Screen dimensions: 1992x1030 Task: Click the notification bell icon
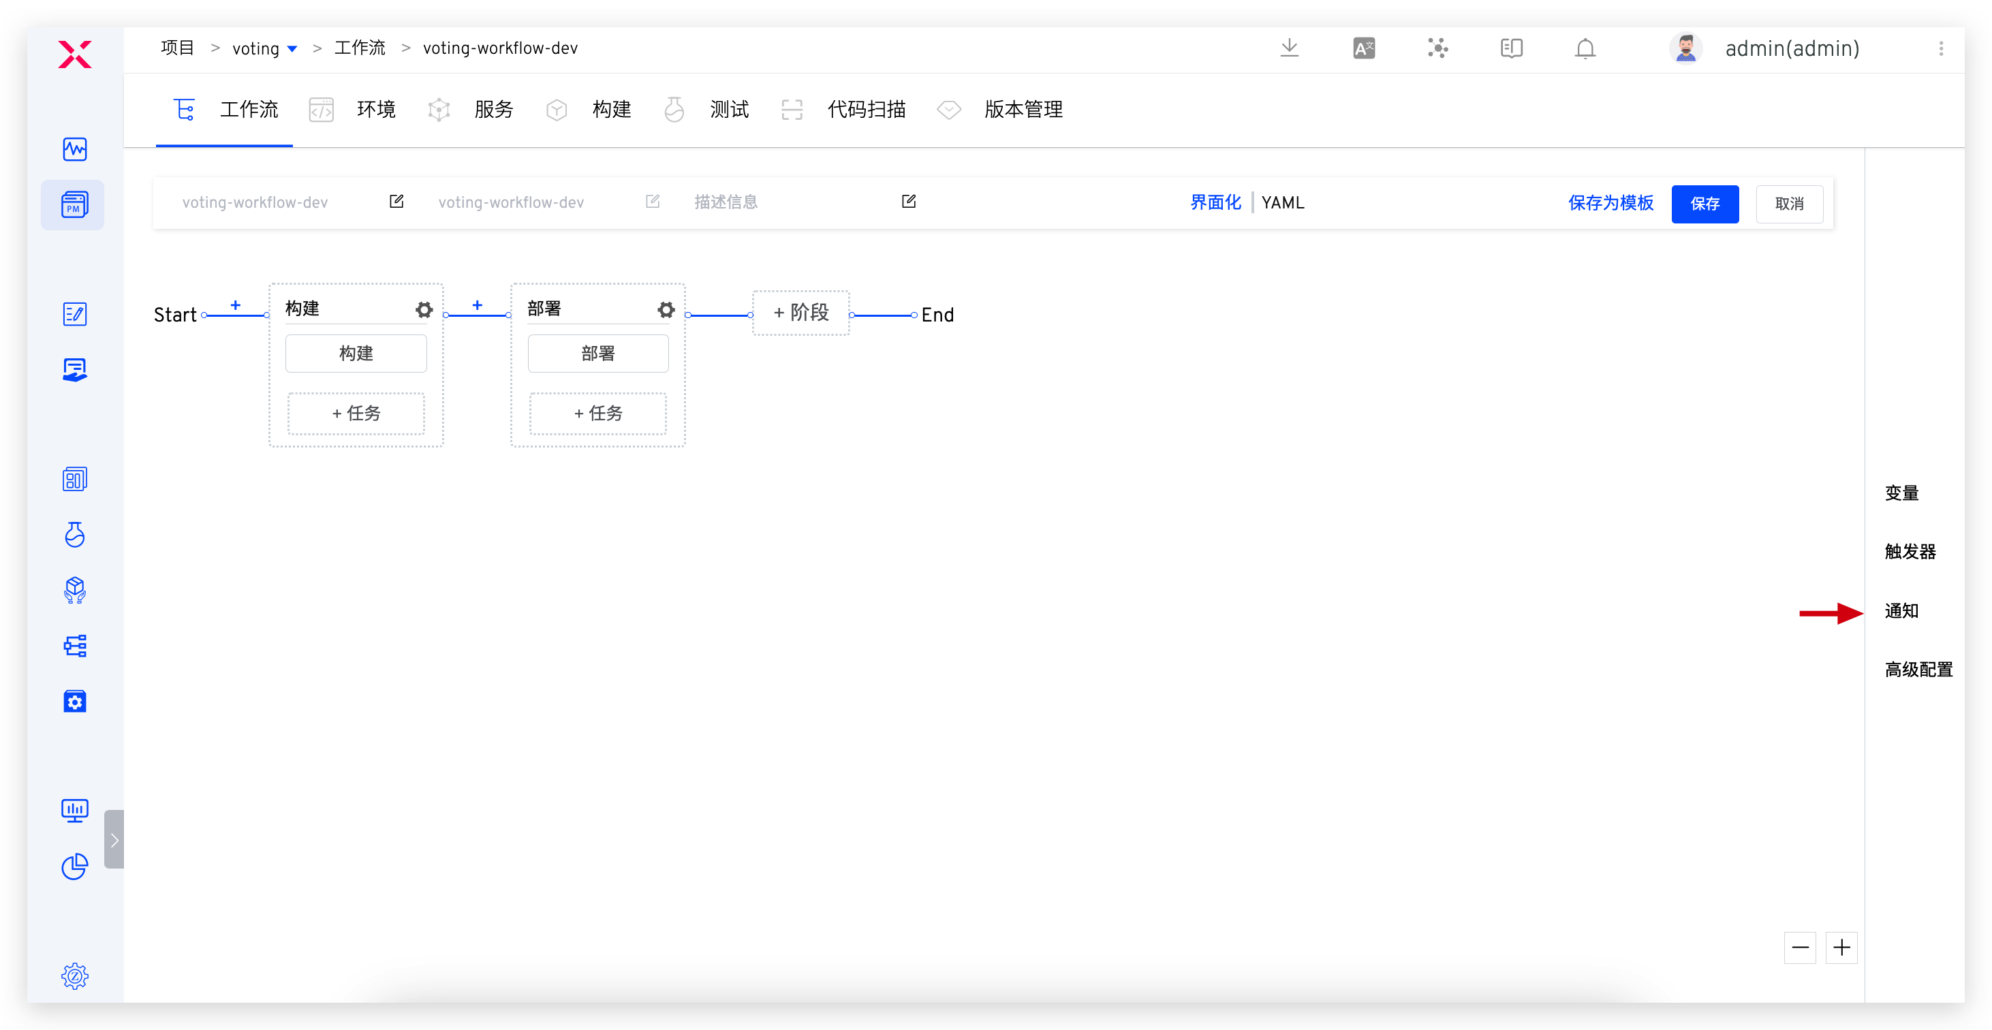pyautogui.click(x=1585, y=49)
